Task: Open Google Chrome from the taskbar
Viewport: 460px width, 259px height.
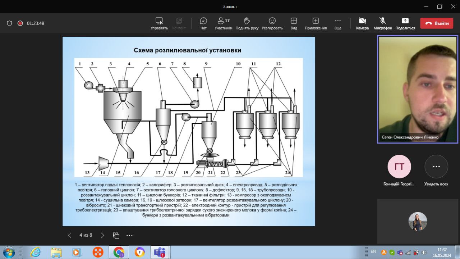Action: 119,252
